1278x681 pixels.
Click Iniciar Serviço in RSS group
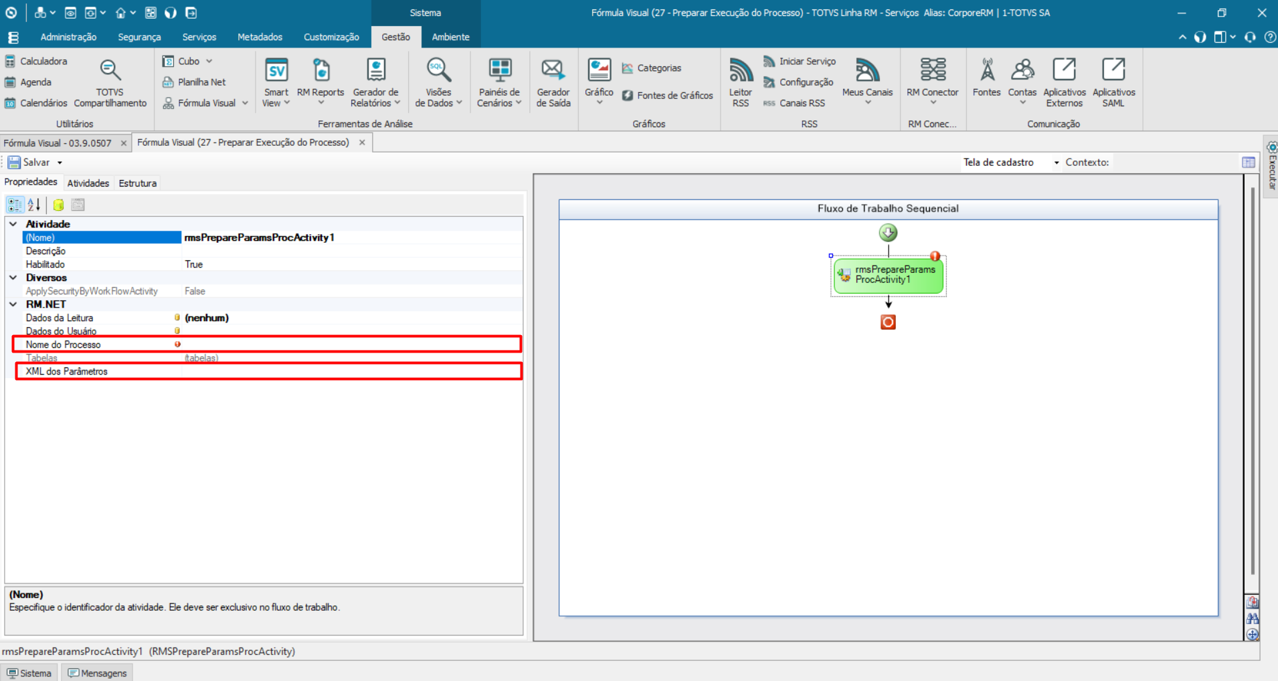pos(800,61)
